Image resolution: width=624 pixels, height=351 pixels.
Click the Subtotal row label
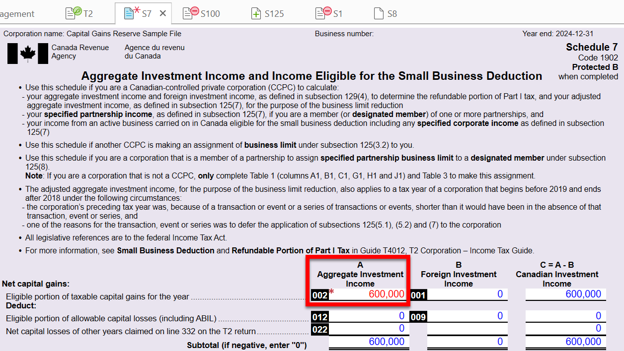tap(246, 345)
